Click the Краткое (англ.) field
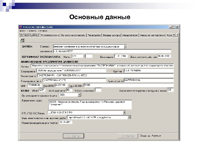 149,80
